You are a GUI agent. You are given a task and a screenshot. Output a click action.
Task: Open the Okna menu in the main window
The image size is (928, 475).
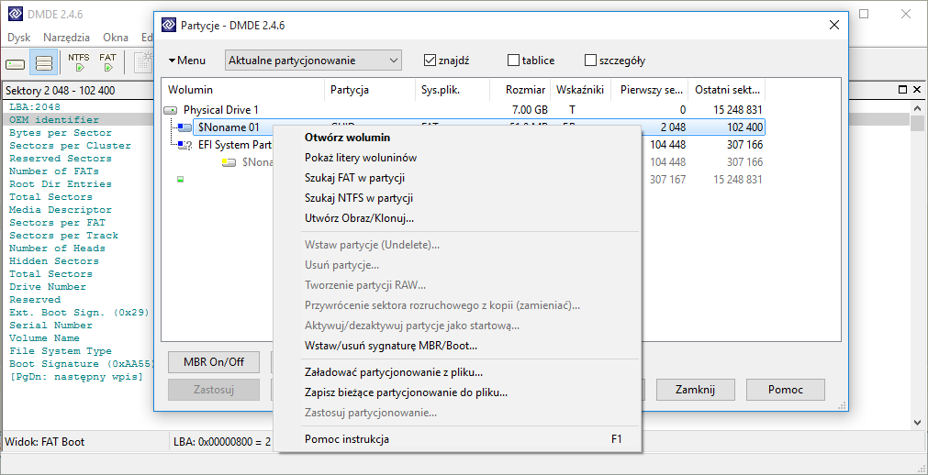(116, 38)
